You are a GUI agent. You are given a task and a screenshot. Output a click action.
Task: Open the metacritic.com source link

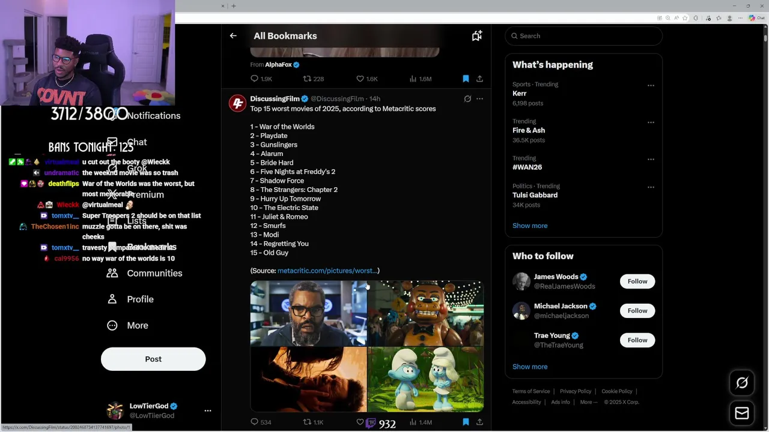click(327, 271)
